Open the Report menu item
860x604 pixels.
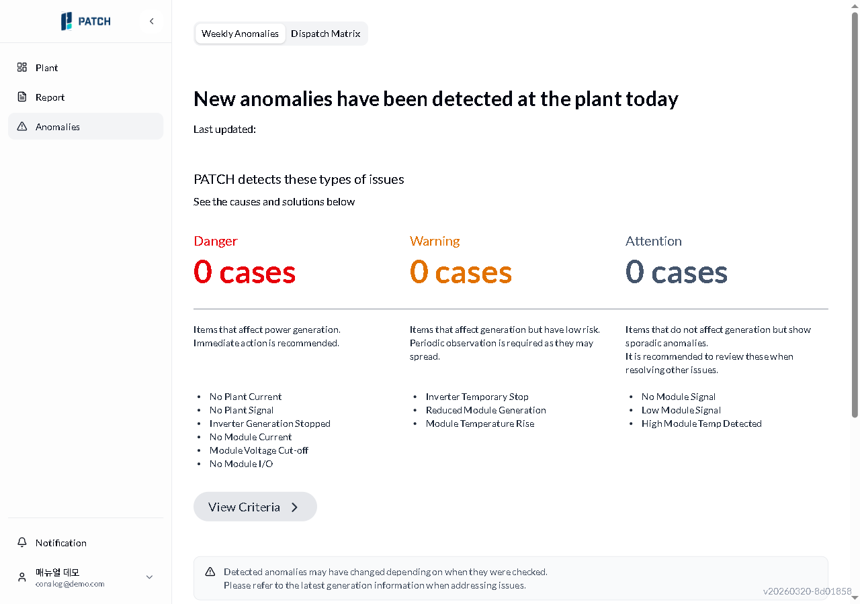coord(50,97)
